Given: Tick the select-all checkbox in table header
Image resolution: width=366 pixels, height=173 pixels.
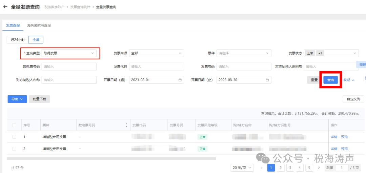Looking at the screenshot, I should [x=14, y=125].
